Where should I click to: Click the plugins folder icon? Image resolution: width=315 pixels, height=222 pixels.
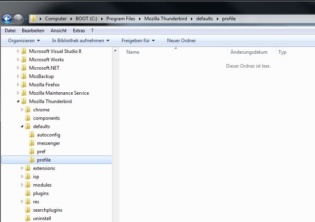[28, 193]
